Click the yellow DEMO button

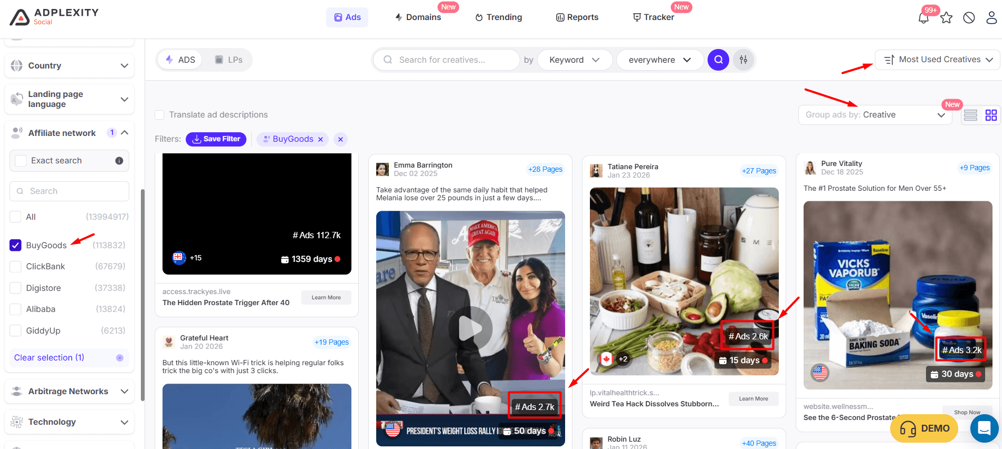coord(924,428)
